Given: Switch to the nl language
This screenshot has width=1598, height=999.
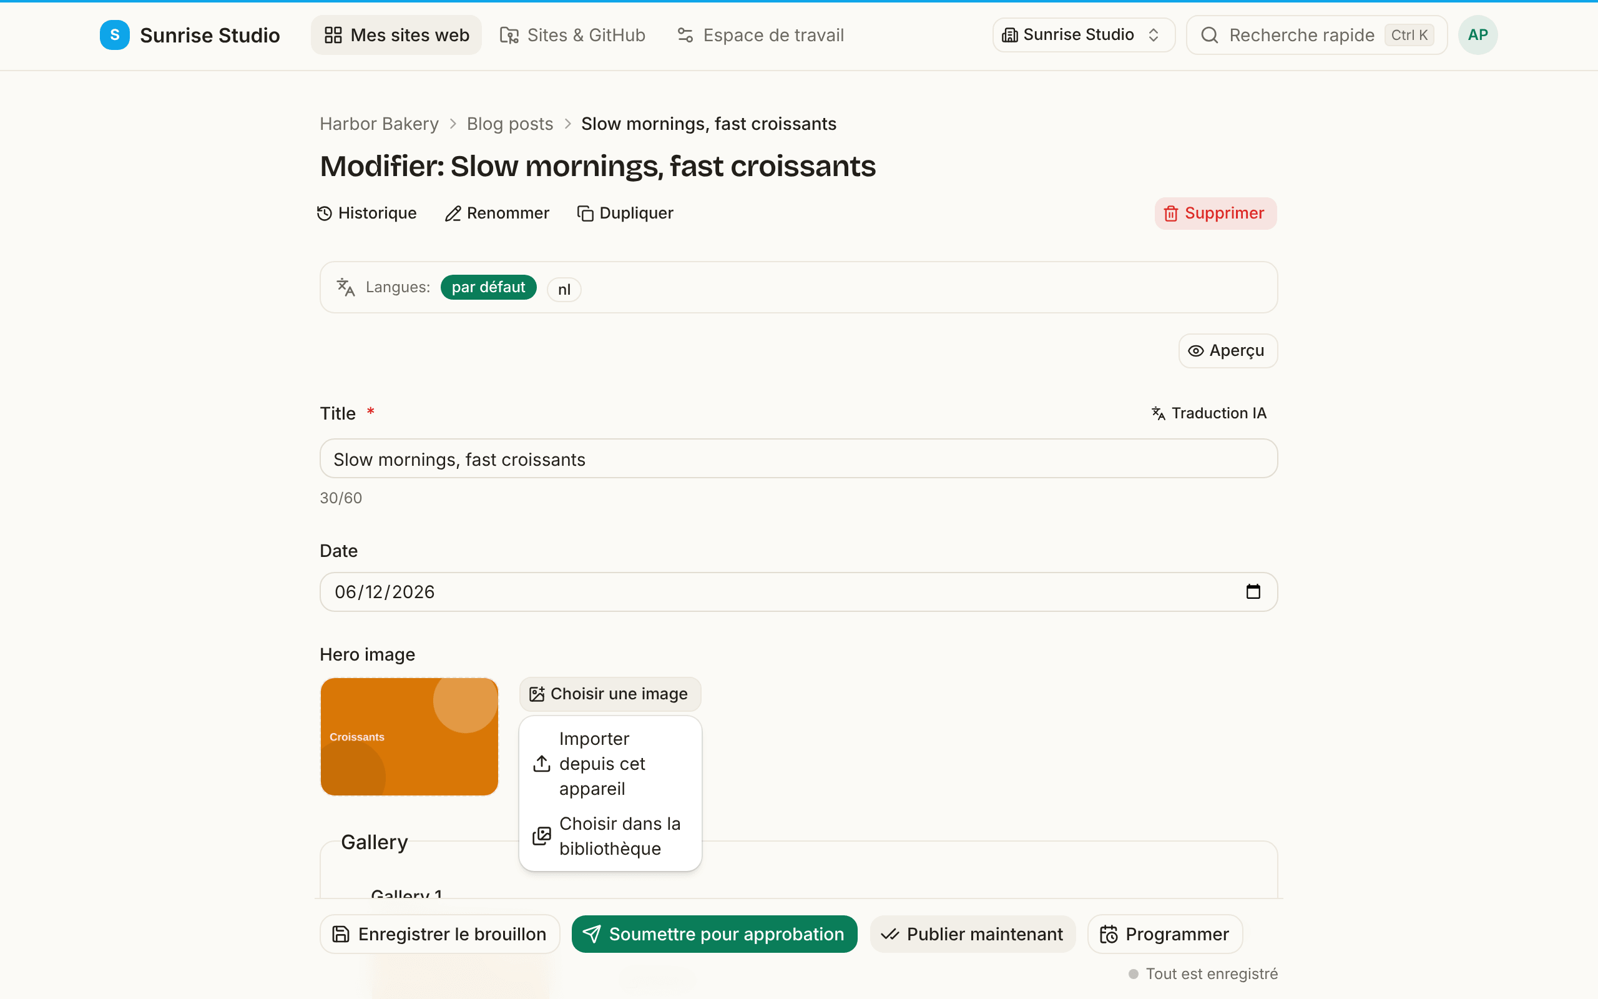Looking at the screenshot, I should [564, 289].
